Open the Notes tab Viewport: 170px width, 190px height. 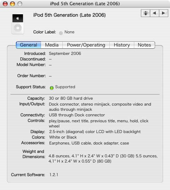pyautogui.click(x=144, y=45)
